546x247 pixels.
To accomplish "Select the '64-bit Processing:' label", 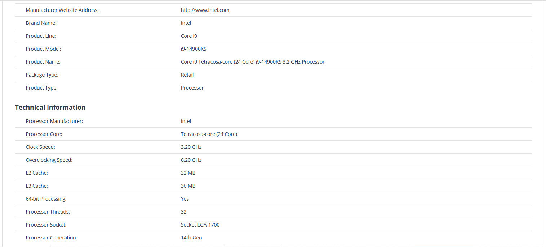I will pos(46,199).
